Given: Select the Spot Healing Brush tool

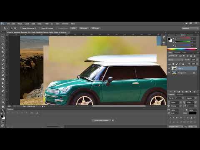Looking at the screenshot, I should point(2,60).
